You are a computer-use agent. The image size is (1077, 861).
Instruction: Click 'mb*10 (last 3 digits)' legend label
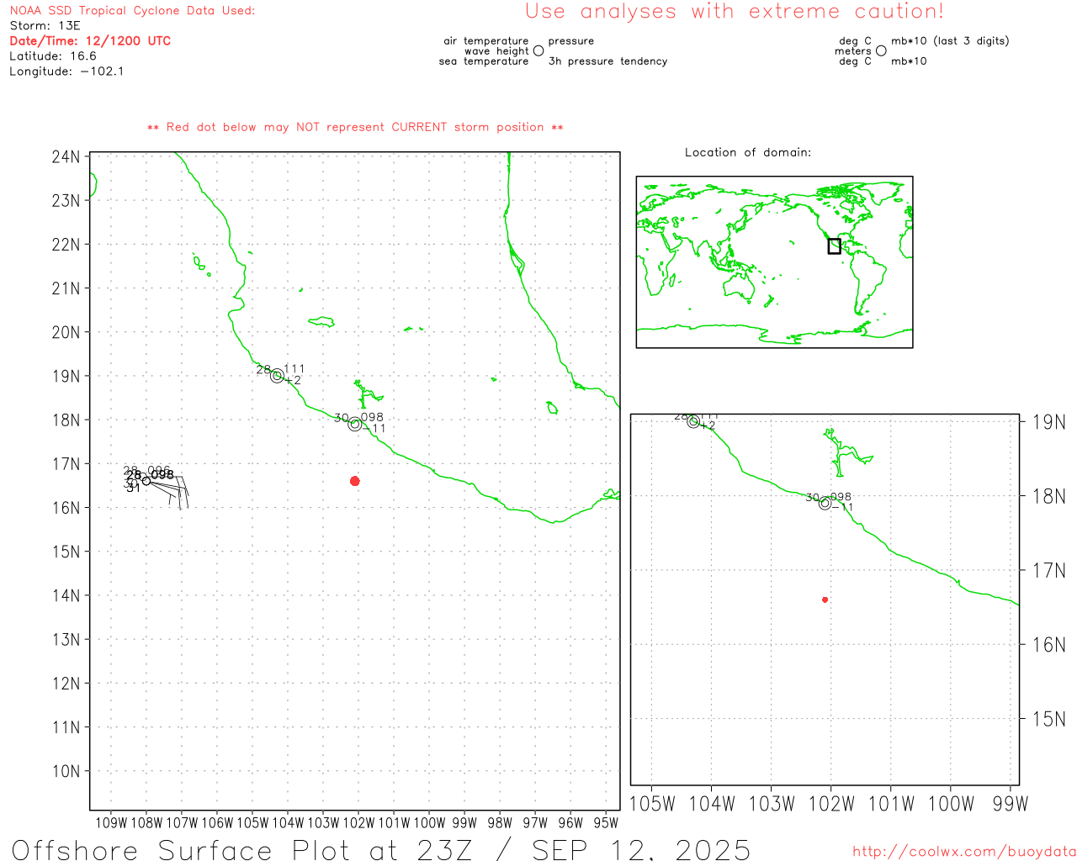pos(950,40)
